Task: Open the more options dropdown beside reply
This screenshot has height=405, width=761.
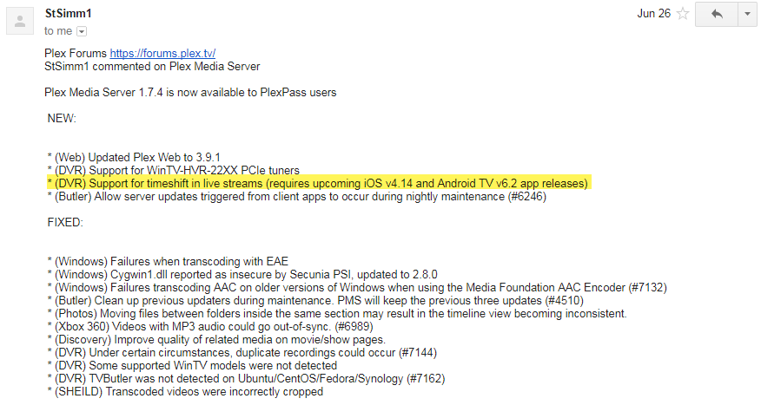Action: pyautogui.click(x=747, y=14)
